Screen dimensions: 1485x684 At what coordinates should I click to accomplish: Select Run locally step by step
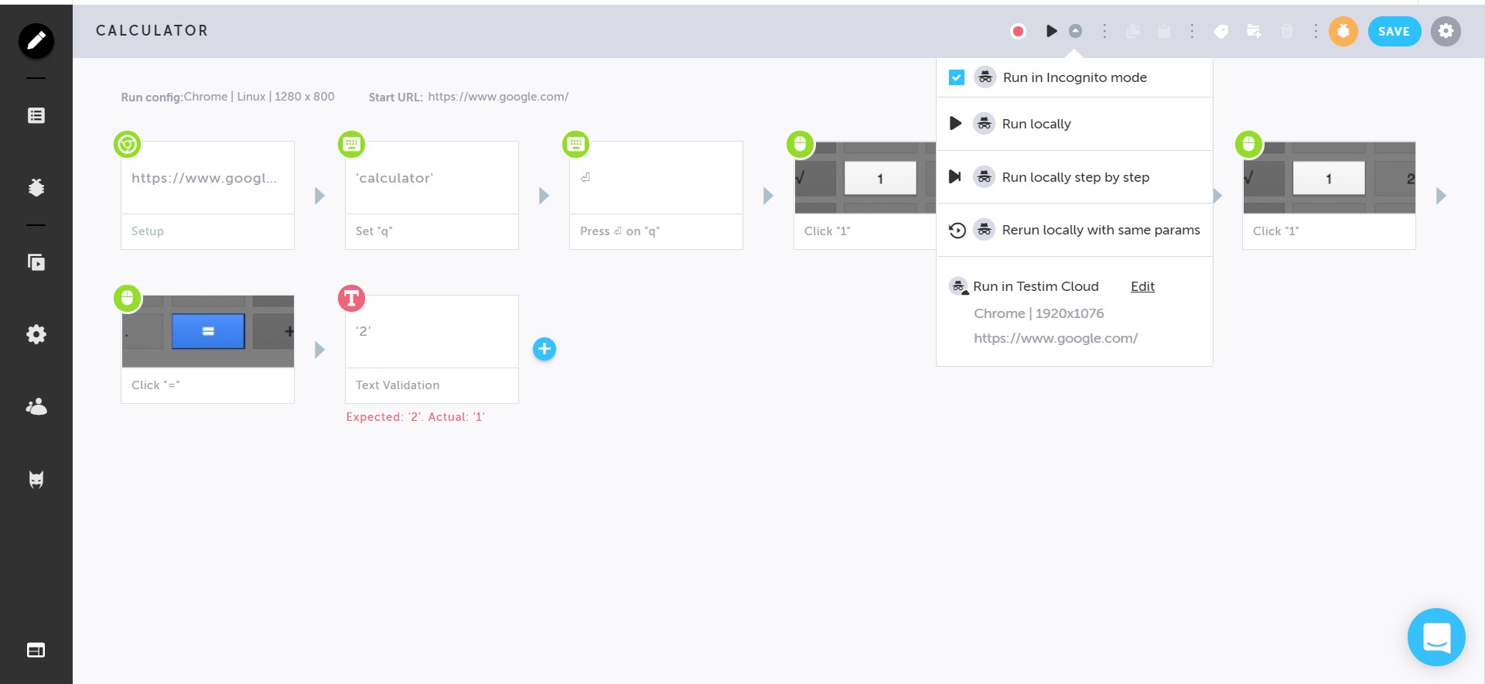(1074, 177)
